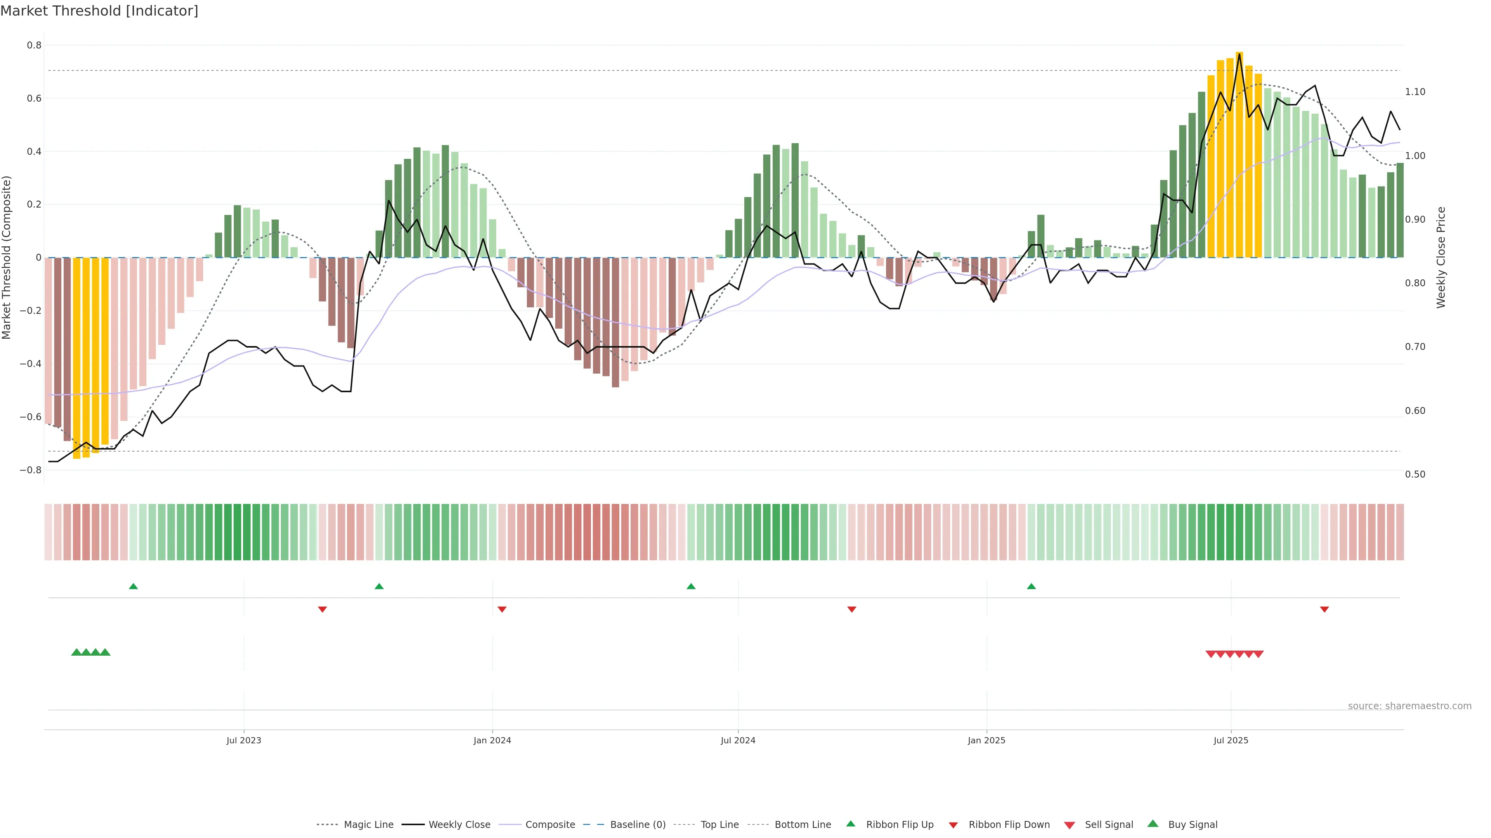Click the Sell Signal legend marker
Image resolution: width=1491 pixels, height=838 pixels.
point(1069,825)
